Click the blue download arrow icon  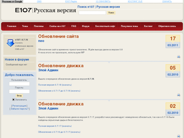pos(10,43)
